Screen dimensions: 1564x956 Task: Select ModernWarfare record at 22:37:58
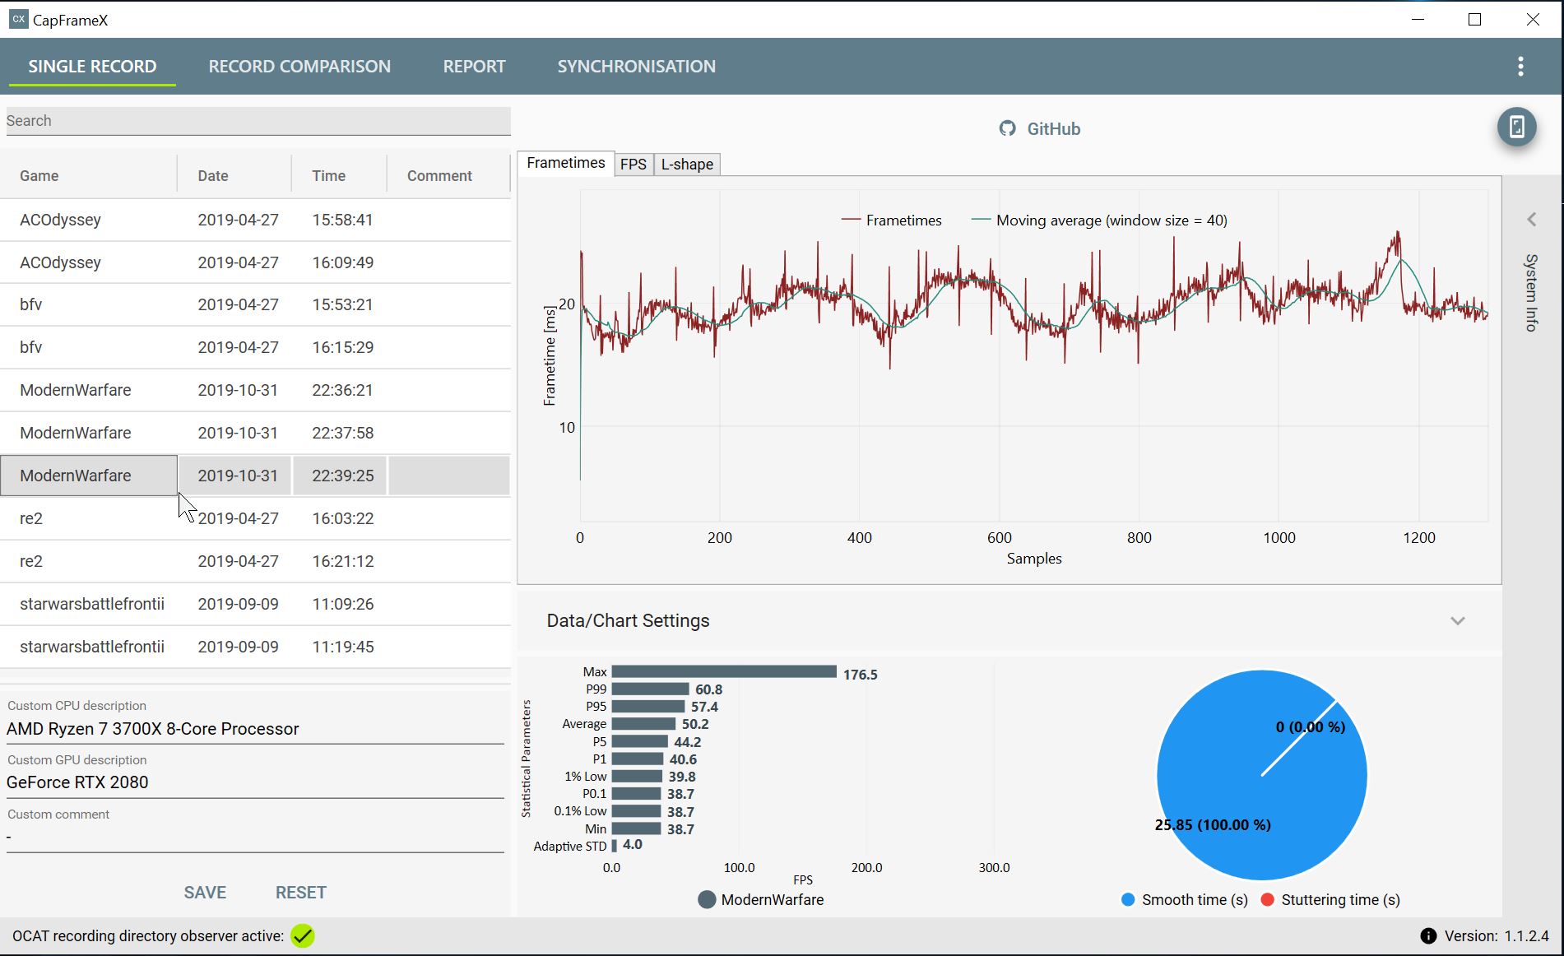click(255, 433)
